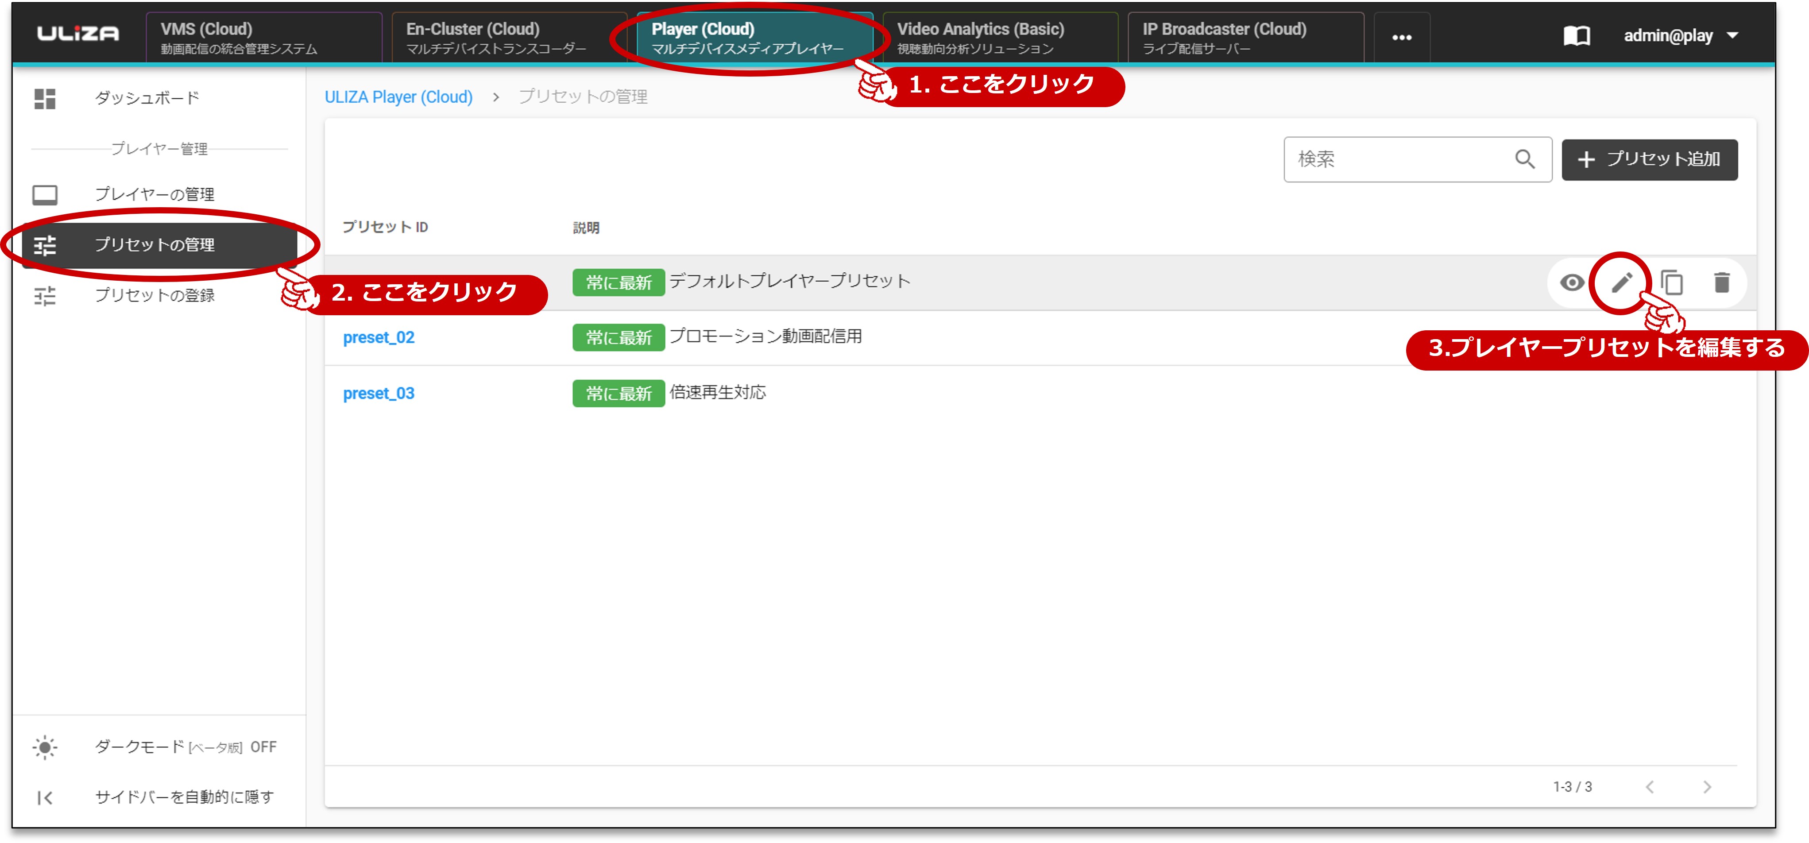The image size is (1809, 843).
Task: Toggle ダークモード OFF label
Action: pyautogui.click(x=186, y=747)
